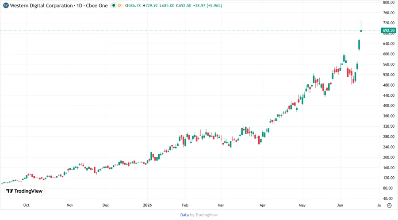Click the 40.00 price axis label

[389, 198]
